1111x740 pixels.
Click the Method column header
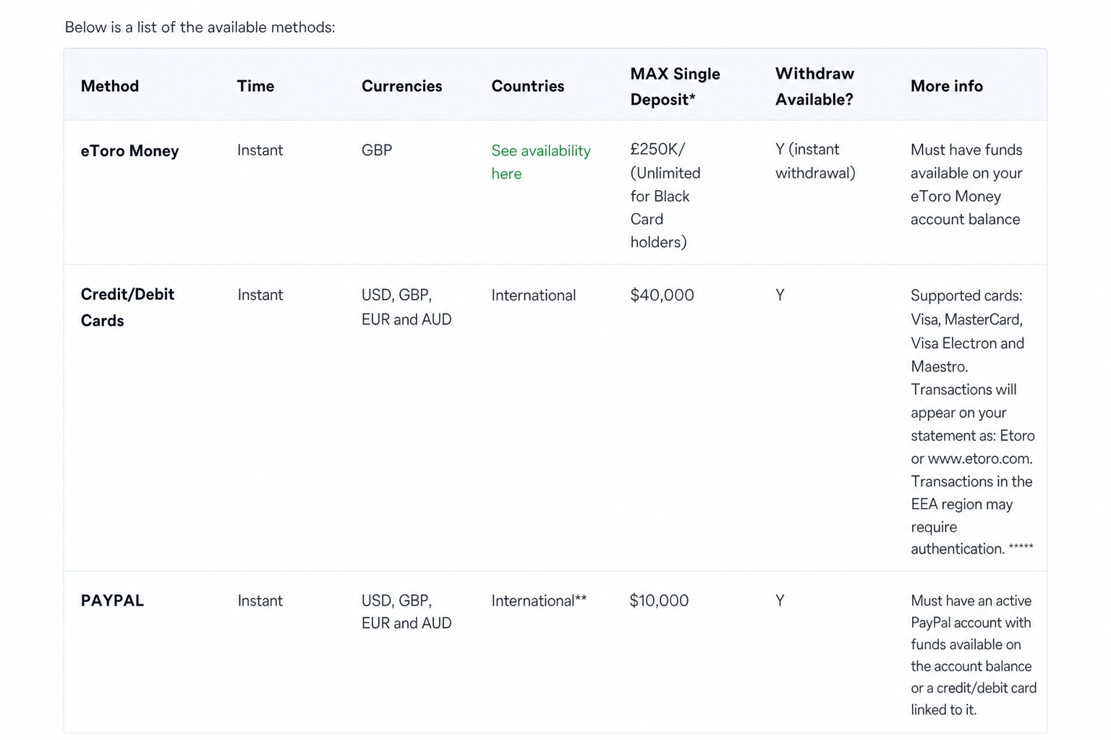click(110, 86)
